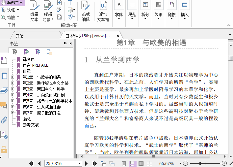Run the ABC spell check tool

click(59, 10)
